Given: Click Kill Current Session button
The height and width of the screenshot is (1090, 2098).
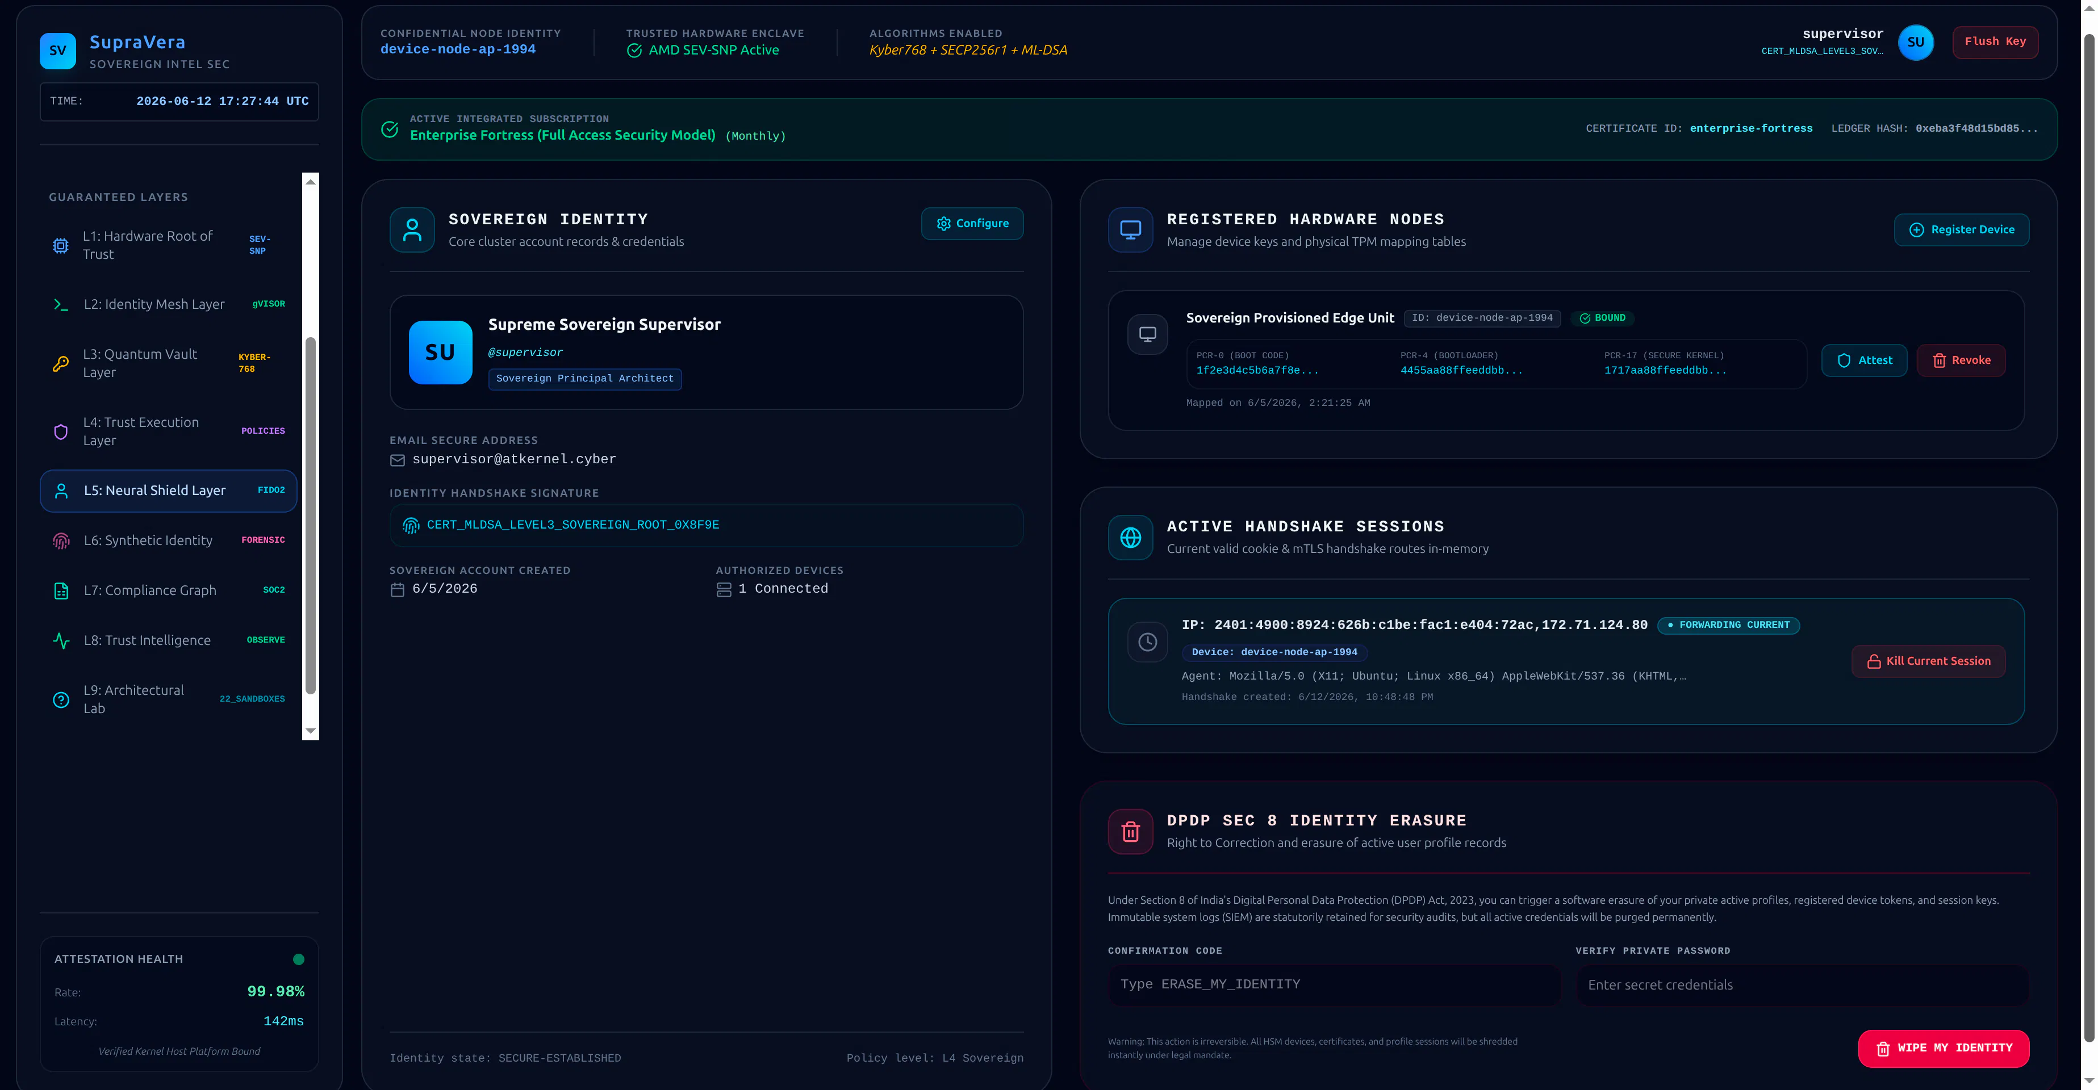Looking at the screenshot, I should [x=1928, y=661].
